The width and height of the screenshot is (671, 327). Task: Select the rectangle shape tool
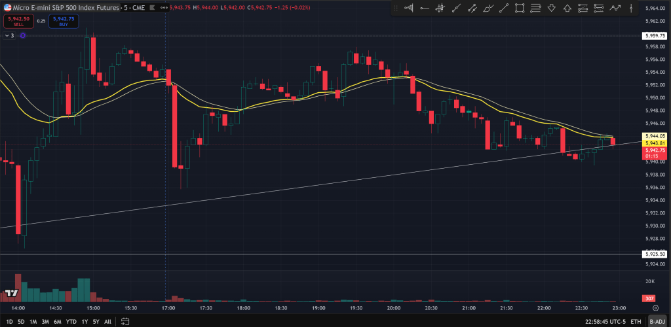tap(520, 9)
